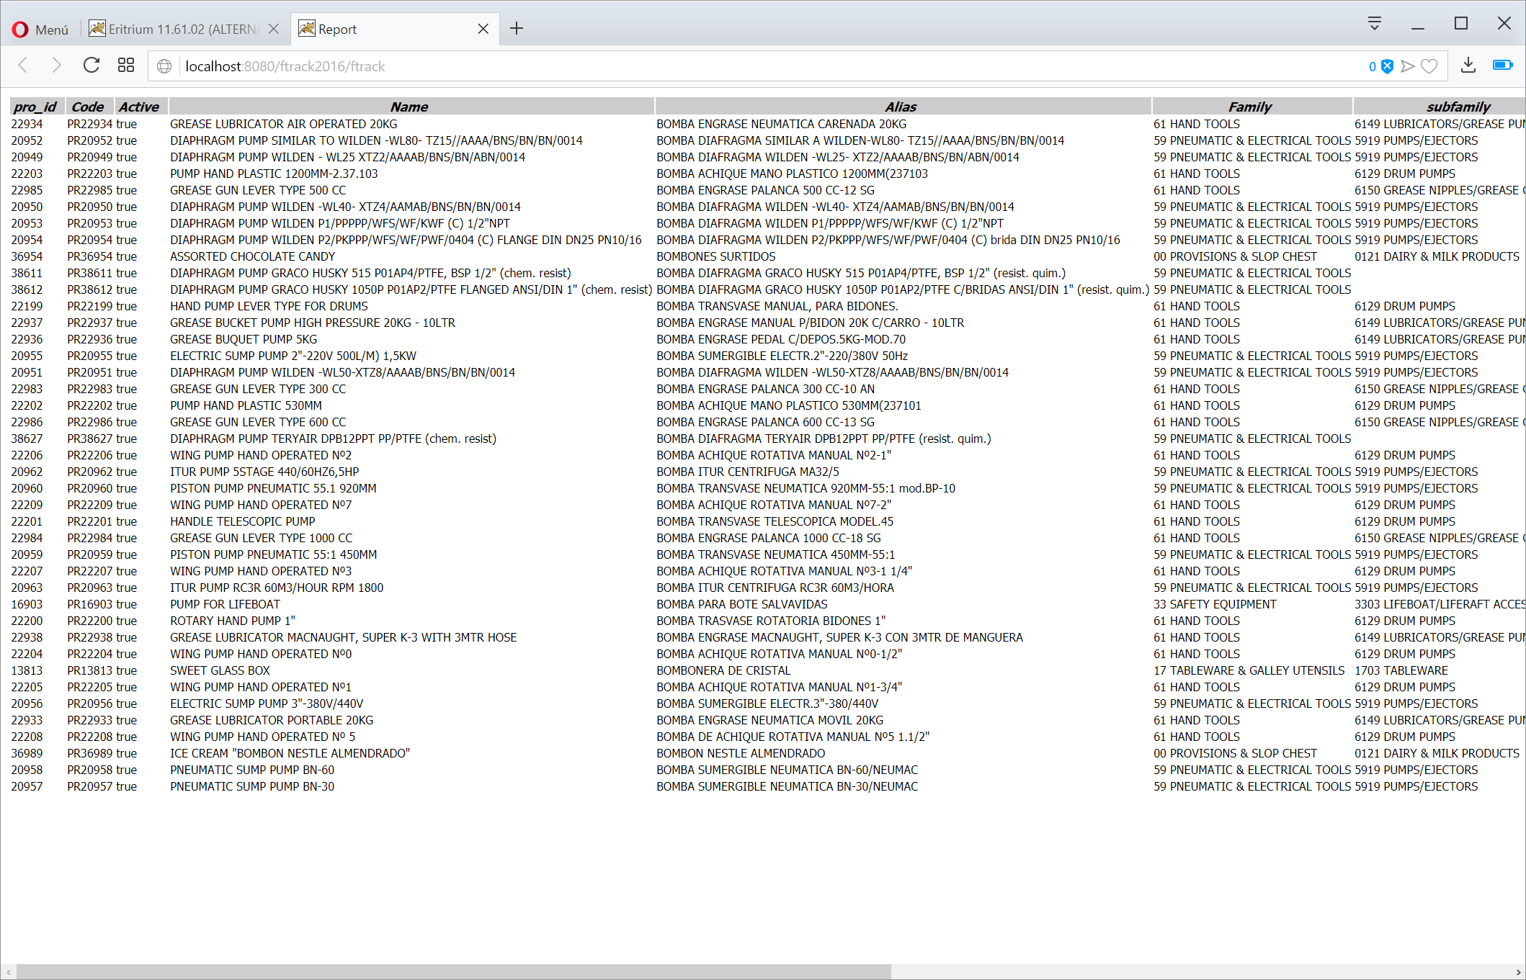Image resolution: width=1526 pixels, height=980 pixels.
Task: Select alias BOMBA ITUR CENTRIFUGA MA32/5
Action: (748, 472)
